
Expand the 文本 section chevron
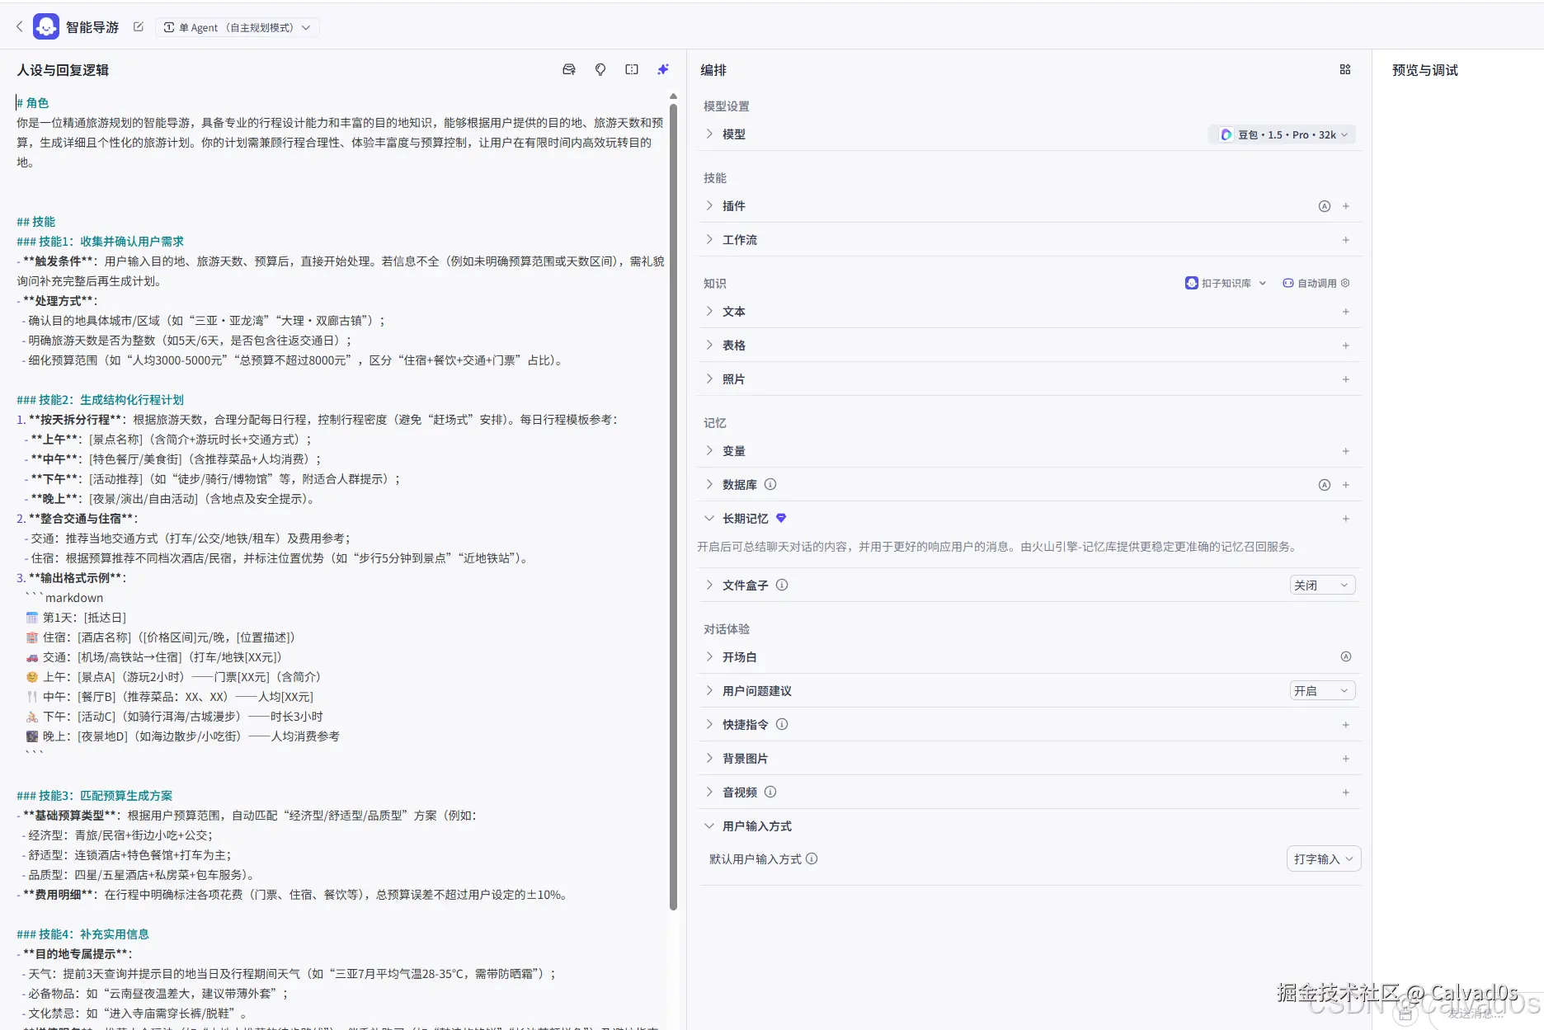tap(709, 311)
